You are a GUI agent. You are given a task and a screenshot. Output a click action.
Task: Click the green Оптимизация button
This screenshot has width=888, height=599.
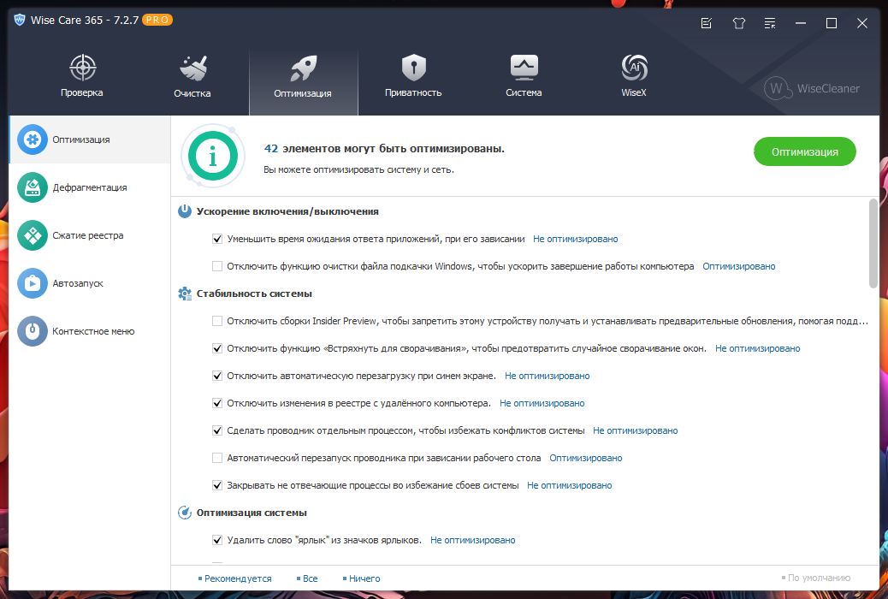click(x=805, y=151)
